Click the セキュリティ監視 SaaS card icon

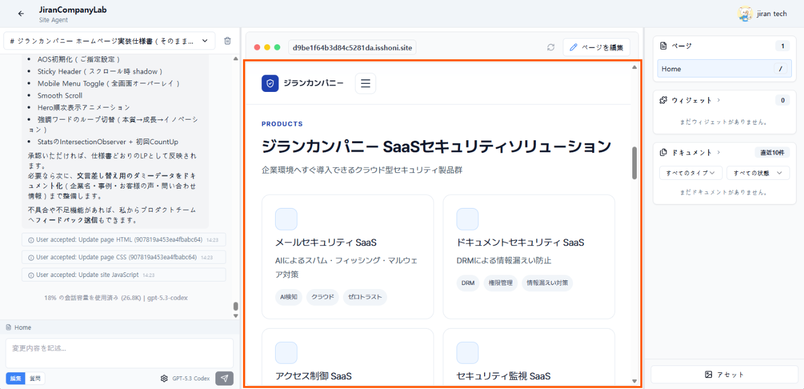pos(467,353)
